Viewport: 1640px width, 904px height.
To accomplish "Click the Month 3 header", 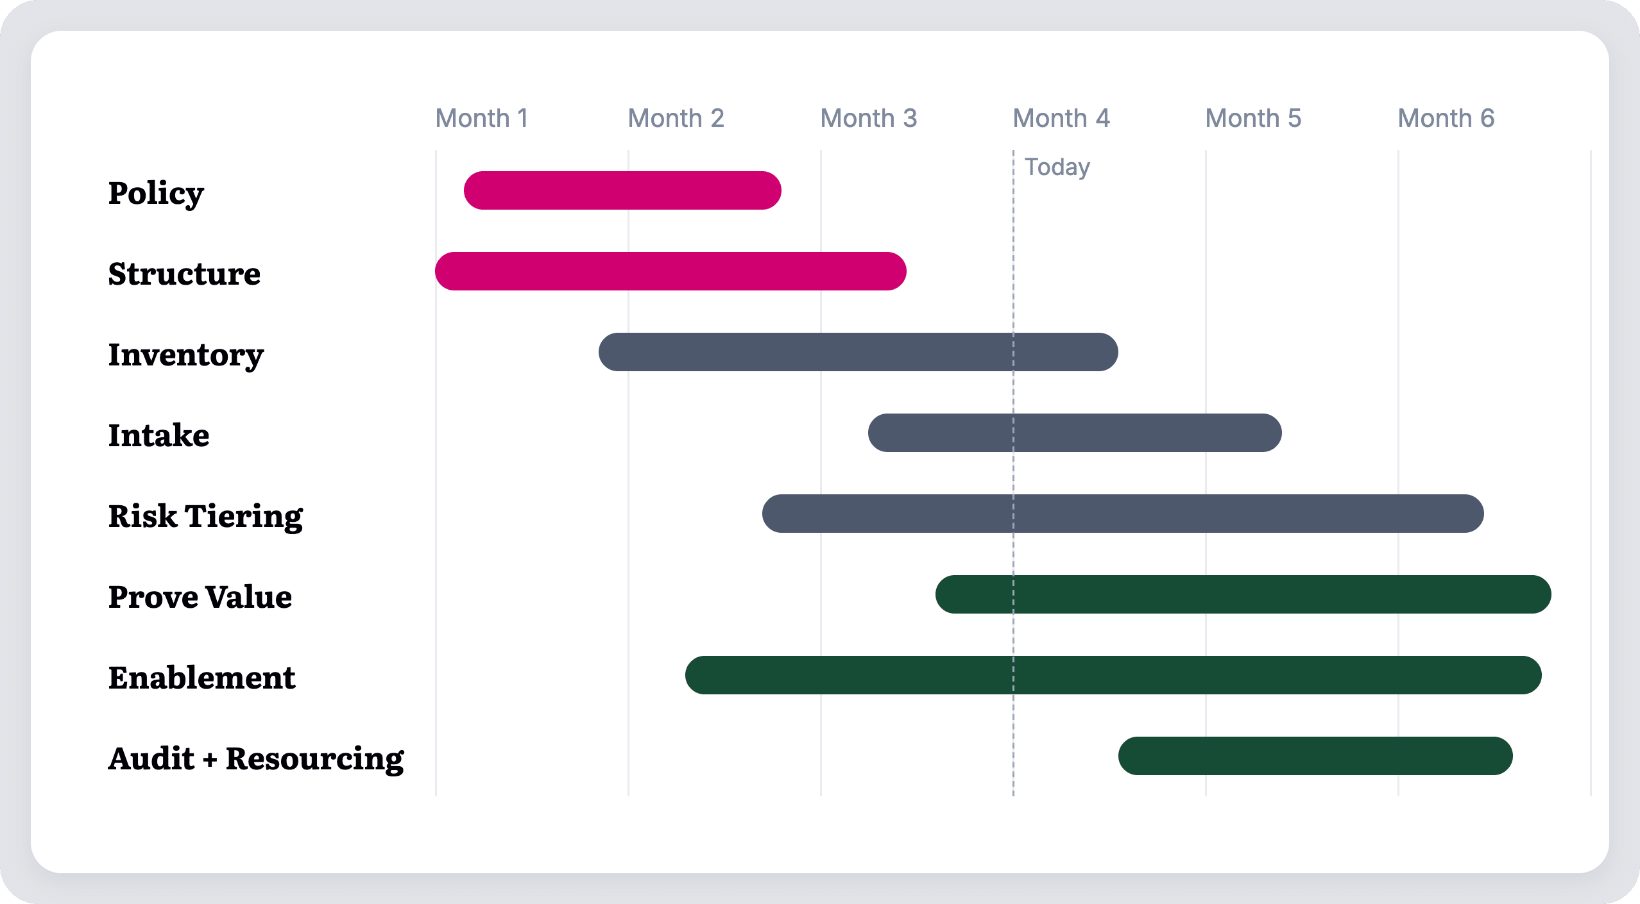I will click(x=869, y=119).
